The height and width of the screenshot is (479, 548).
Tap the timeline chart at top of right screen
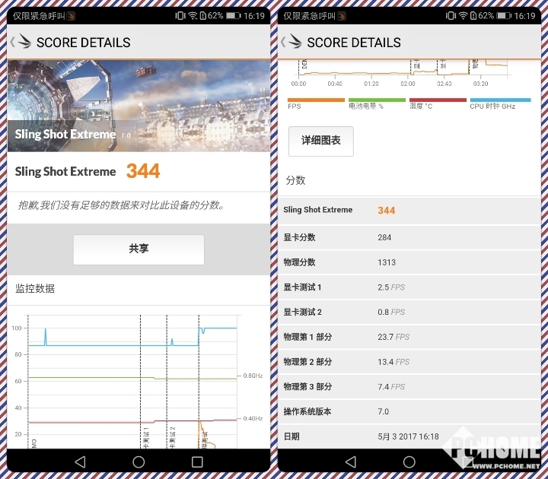point(402,73)
